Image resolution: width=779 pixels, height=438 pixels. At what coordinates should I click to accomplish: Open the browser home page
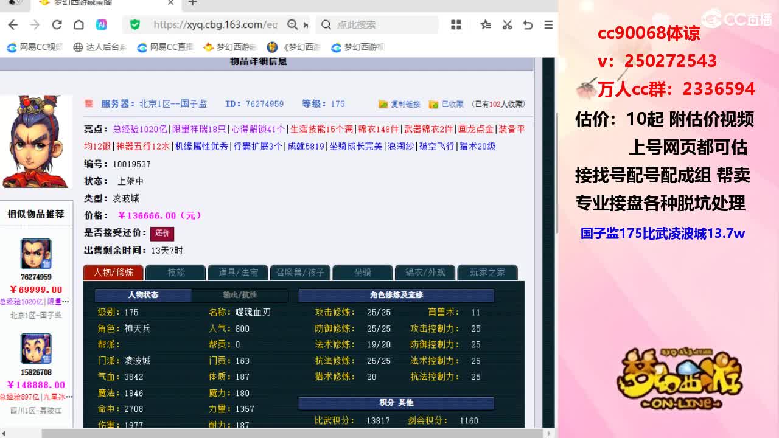pyautogui.click(x=79, y=25)
